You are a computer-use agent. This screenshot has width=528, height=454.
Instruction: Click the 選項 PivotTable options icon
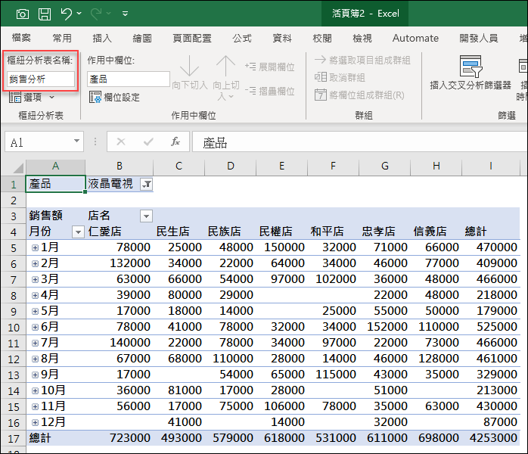(x=15, y=97)
